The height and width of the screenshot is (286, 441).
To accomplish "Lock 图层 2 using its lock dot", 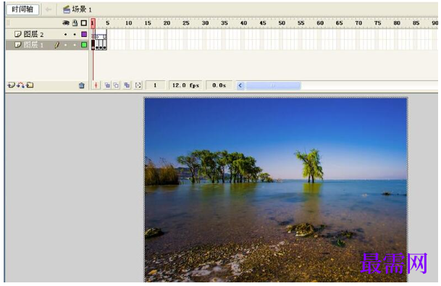I will pyautogui.click(x=75, y=35).
